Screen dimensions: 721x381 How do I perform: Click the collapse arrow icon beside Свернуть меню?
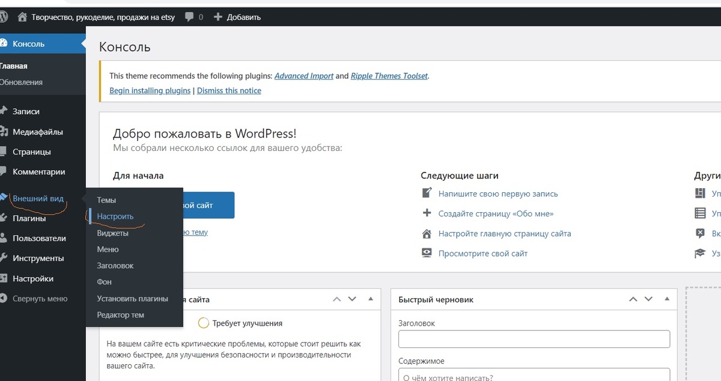tap(3, 298)
